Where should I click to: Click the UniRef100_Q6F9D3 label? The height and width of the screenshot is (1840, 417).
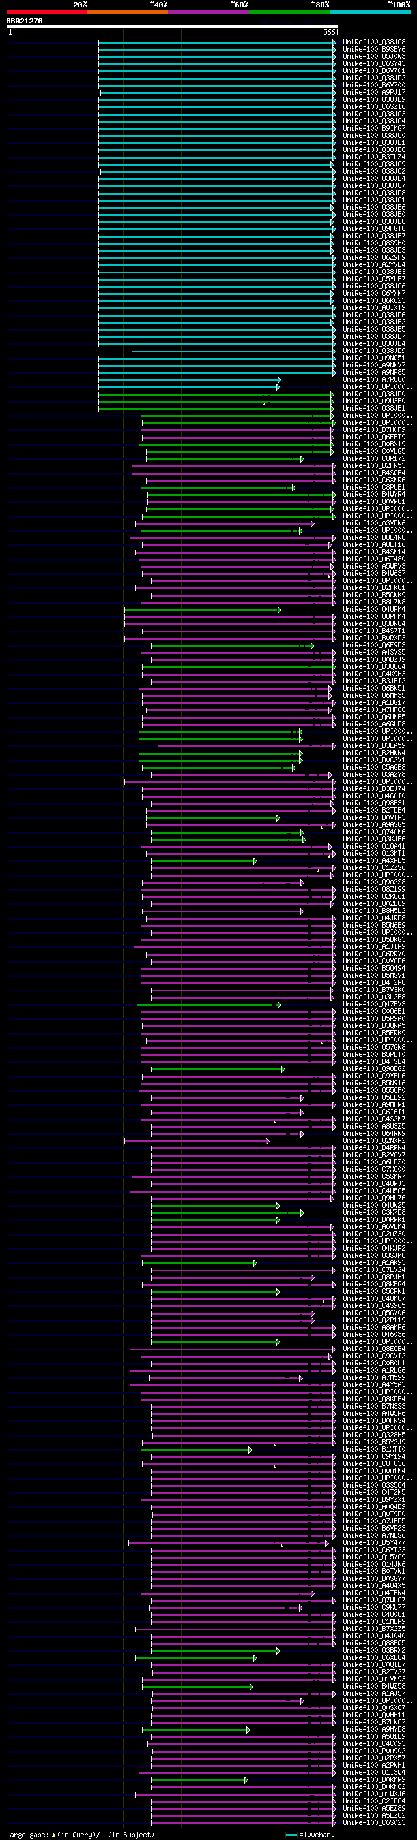(373, 646)
